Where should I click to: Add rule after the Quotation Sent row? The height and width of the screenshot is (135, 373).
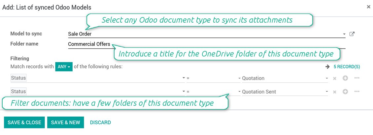pos(345,92)
